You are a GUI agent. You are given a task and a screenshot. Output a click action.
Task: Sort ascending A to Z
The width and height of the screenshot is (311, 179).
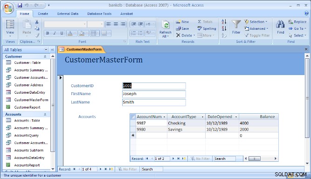coord(224,21)
